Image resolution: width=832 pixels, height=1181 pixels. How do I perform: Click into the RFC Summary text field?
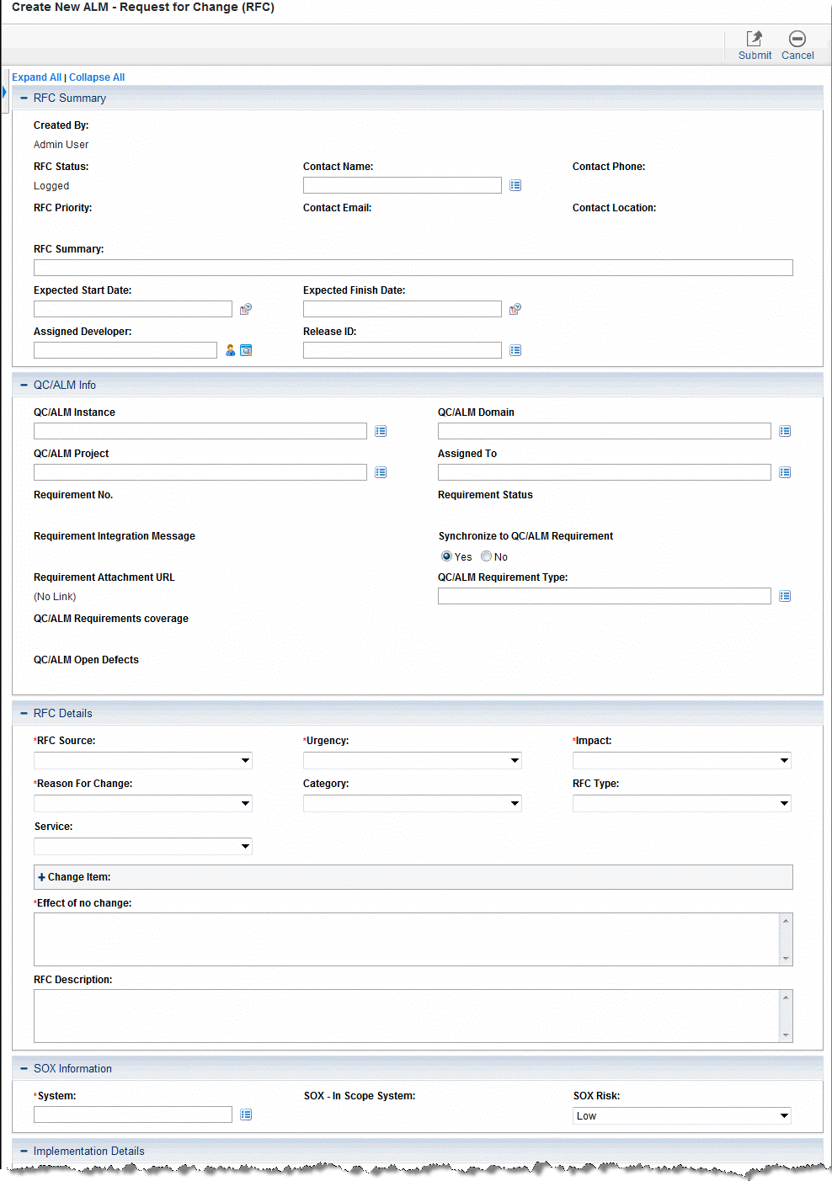413,268
